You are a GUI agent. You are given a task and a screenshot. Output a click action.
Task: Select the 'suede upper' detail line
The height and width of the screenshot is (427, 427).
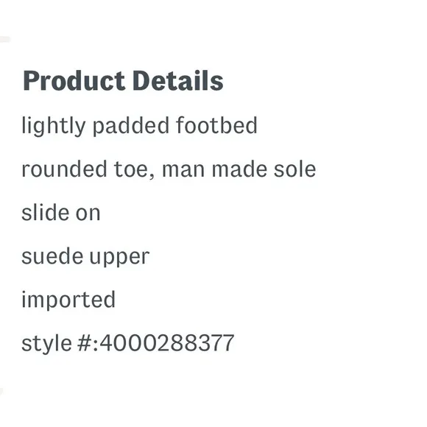click(85, 257)
